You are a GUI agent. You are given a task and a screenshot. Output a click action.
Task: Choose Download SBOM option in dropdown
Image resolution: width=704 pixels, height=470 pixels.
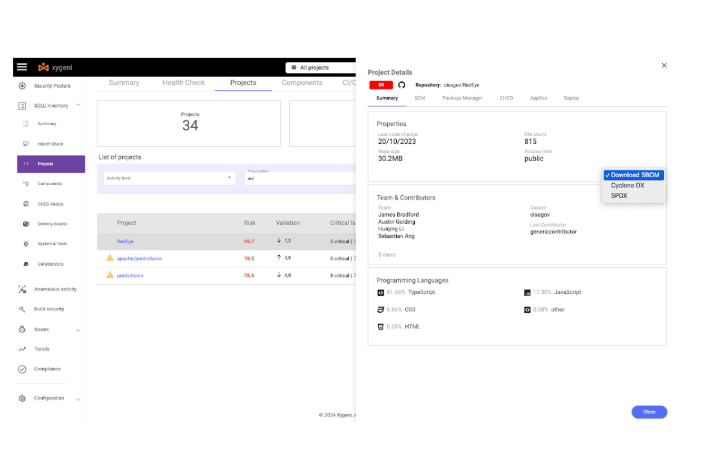click(634, 175)
